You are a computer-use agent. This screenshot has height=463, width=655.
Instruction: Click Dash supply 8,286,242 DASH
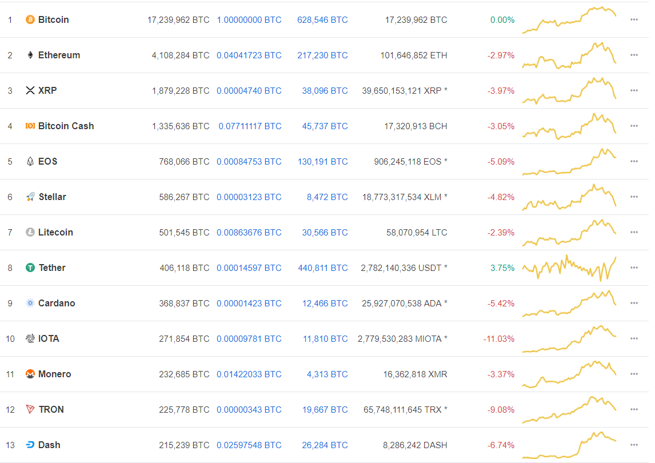pos(415,445)
